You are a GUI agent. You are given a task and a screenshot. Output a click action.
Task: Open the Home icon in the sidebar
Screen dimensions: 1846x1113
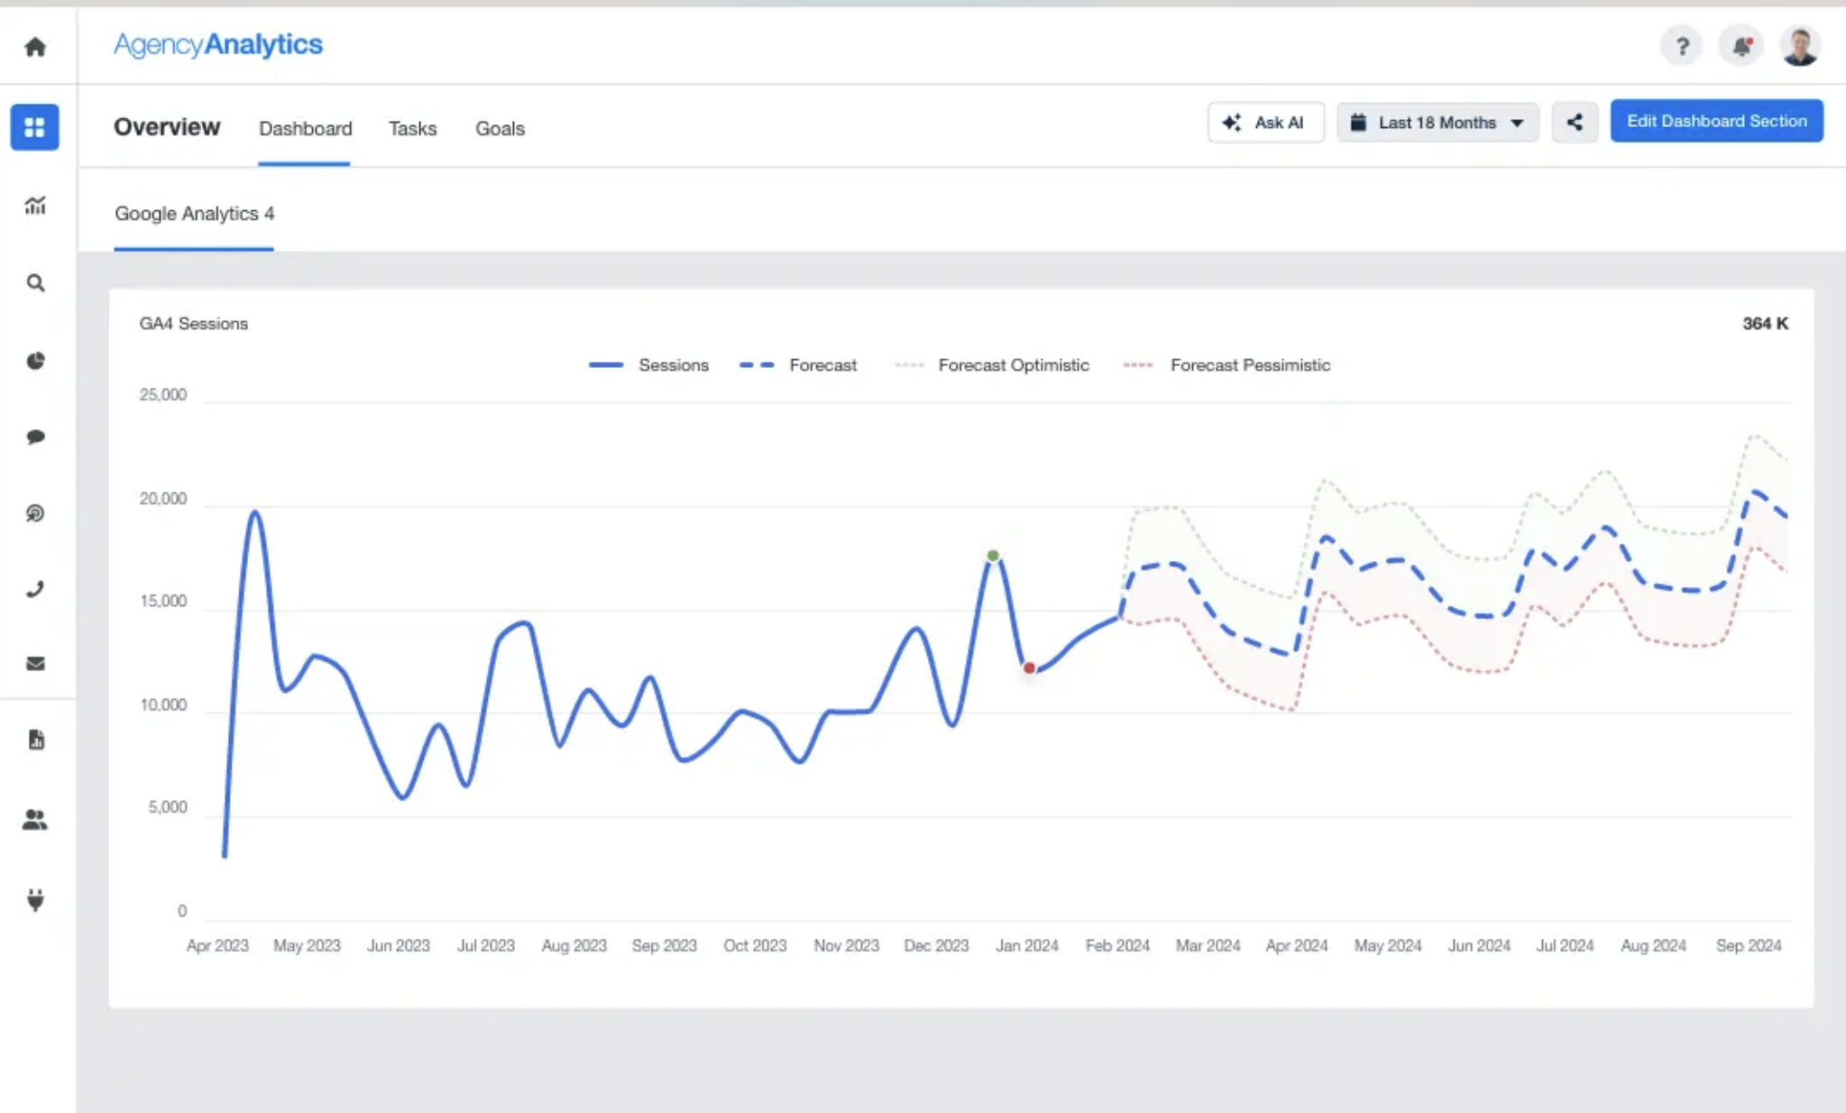coord(35,46)
